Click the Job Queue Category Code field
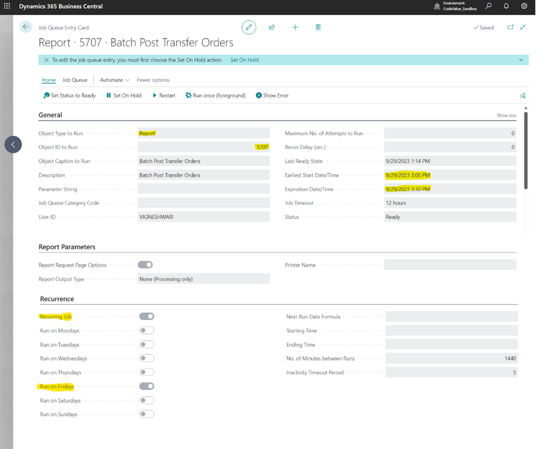Viewport: 558px width, 449px height. click(204, 203)
